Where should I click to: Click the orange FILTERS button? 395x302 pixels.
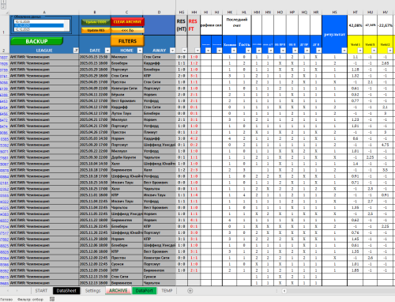coord(127,41)
